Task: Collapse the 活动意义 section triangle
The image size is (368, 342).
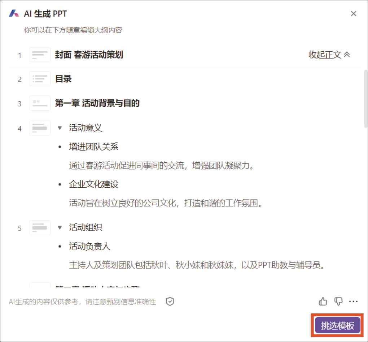Action: 60,128
